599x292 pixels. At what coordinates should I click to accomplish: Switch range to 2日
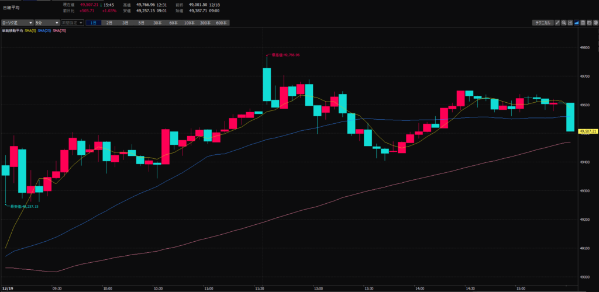tap(109, 23)
